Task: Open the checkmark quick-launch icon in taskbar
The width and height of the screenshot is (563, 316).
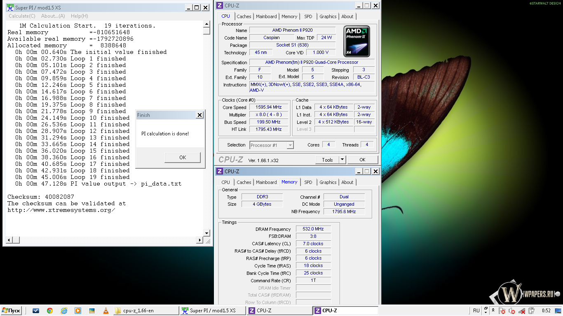Action: click(x=36, y=311)
